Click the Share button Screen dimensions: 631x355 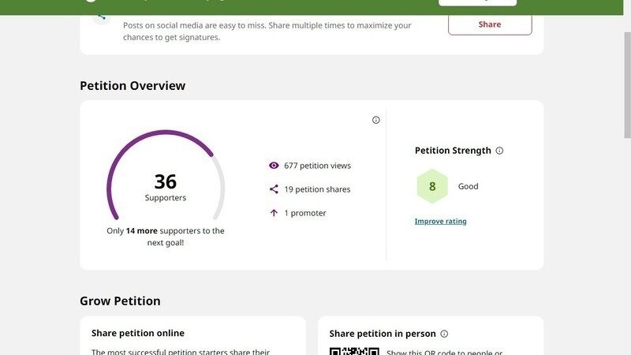click(490, 24)
